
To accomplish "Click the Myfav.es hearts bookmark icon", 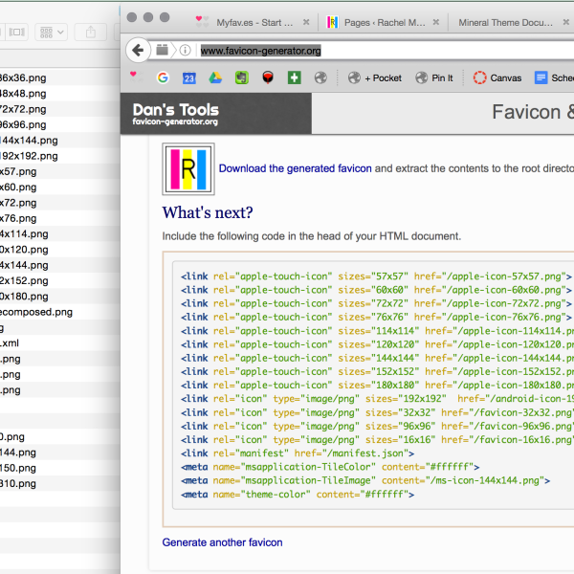I will pyautogui.click(x=133, y=76).
